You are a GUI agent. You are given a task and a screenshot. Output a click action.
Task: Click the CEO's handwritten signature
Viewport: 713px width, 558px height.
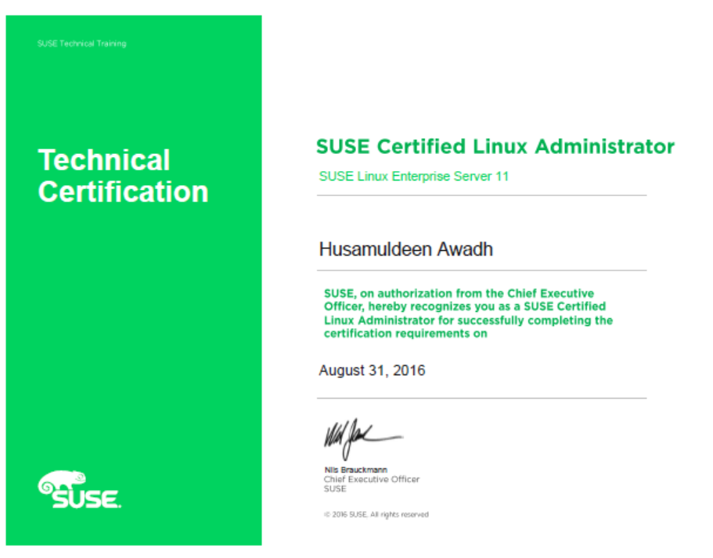pyautogui.click(x=363, y=438)
